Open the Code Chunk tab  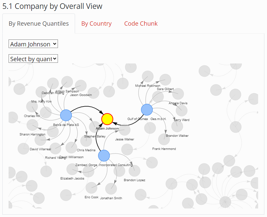[x=141, y=24]
